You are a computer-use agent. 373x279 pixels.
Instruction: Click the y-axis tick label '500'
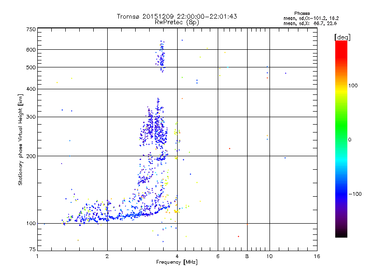click(31, 67)
